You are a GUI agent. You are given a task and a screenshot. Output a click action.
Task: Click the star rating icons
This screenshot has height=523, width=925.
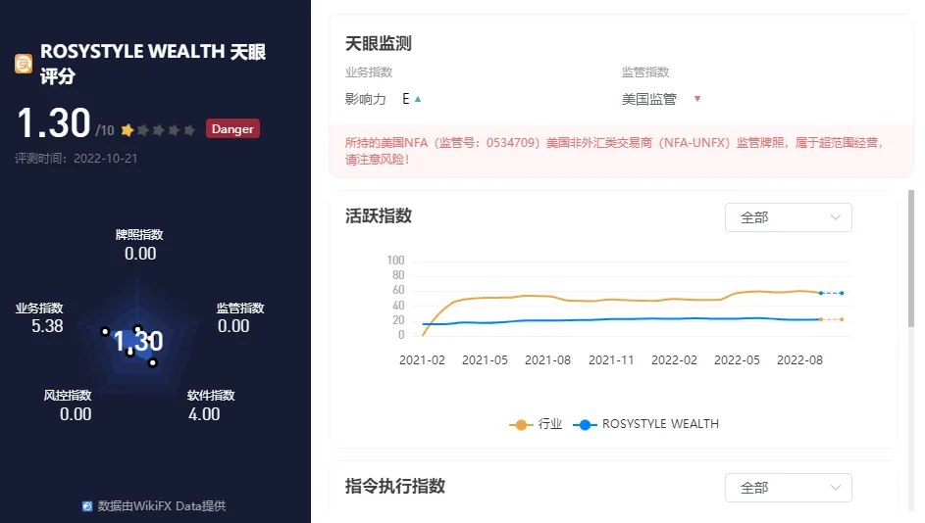[158, 129]
